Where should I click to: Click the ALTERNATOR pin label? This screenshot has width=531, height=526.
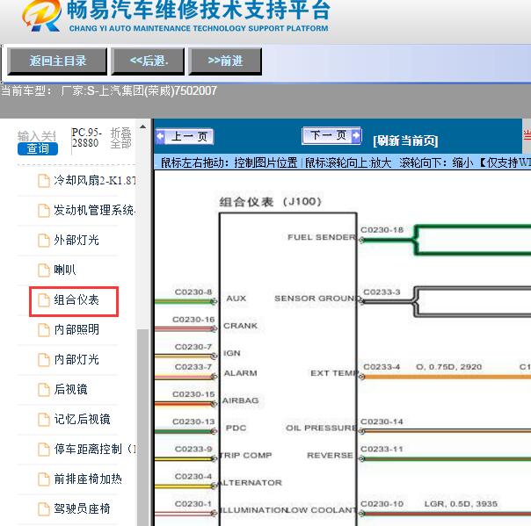[250, 483]
